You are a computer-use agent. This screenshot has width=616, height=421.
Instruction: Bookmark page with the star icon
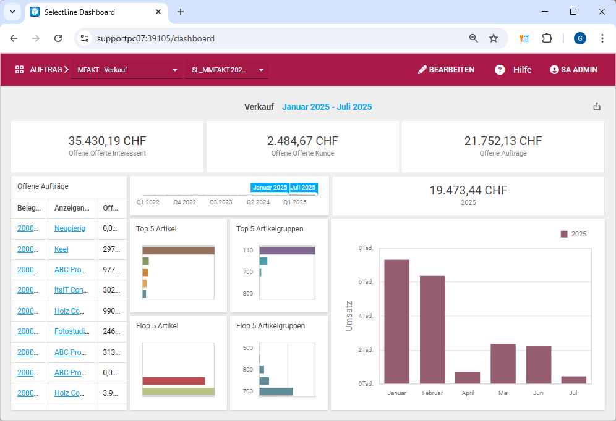pyautogui.click(x=494, y=38)
